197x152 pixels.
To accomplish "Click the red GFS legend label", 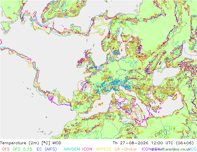I will coord(6,149).
